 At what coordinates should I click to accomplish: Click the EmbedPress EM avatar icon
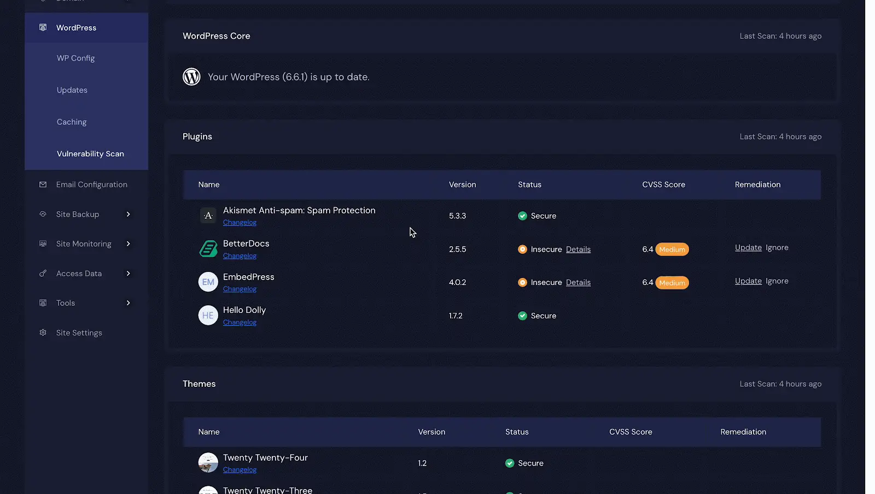point(208,282)
